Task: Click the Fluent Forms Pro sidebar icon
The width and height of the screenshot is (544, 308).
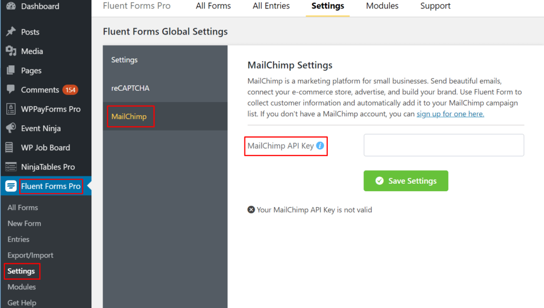Action: point(10,186)
